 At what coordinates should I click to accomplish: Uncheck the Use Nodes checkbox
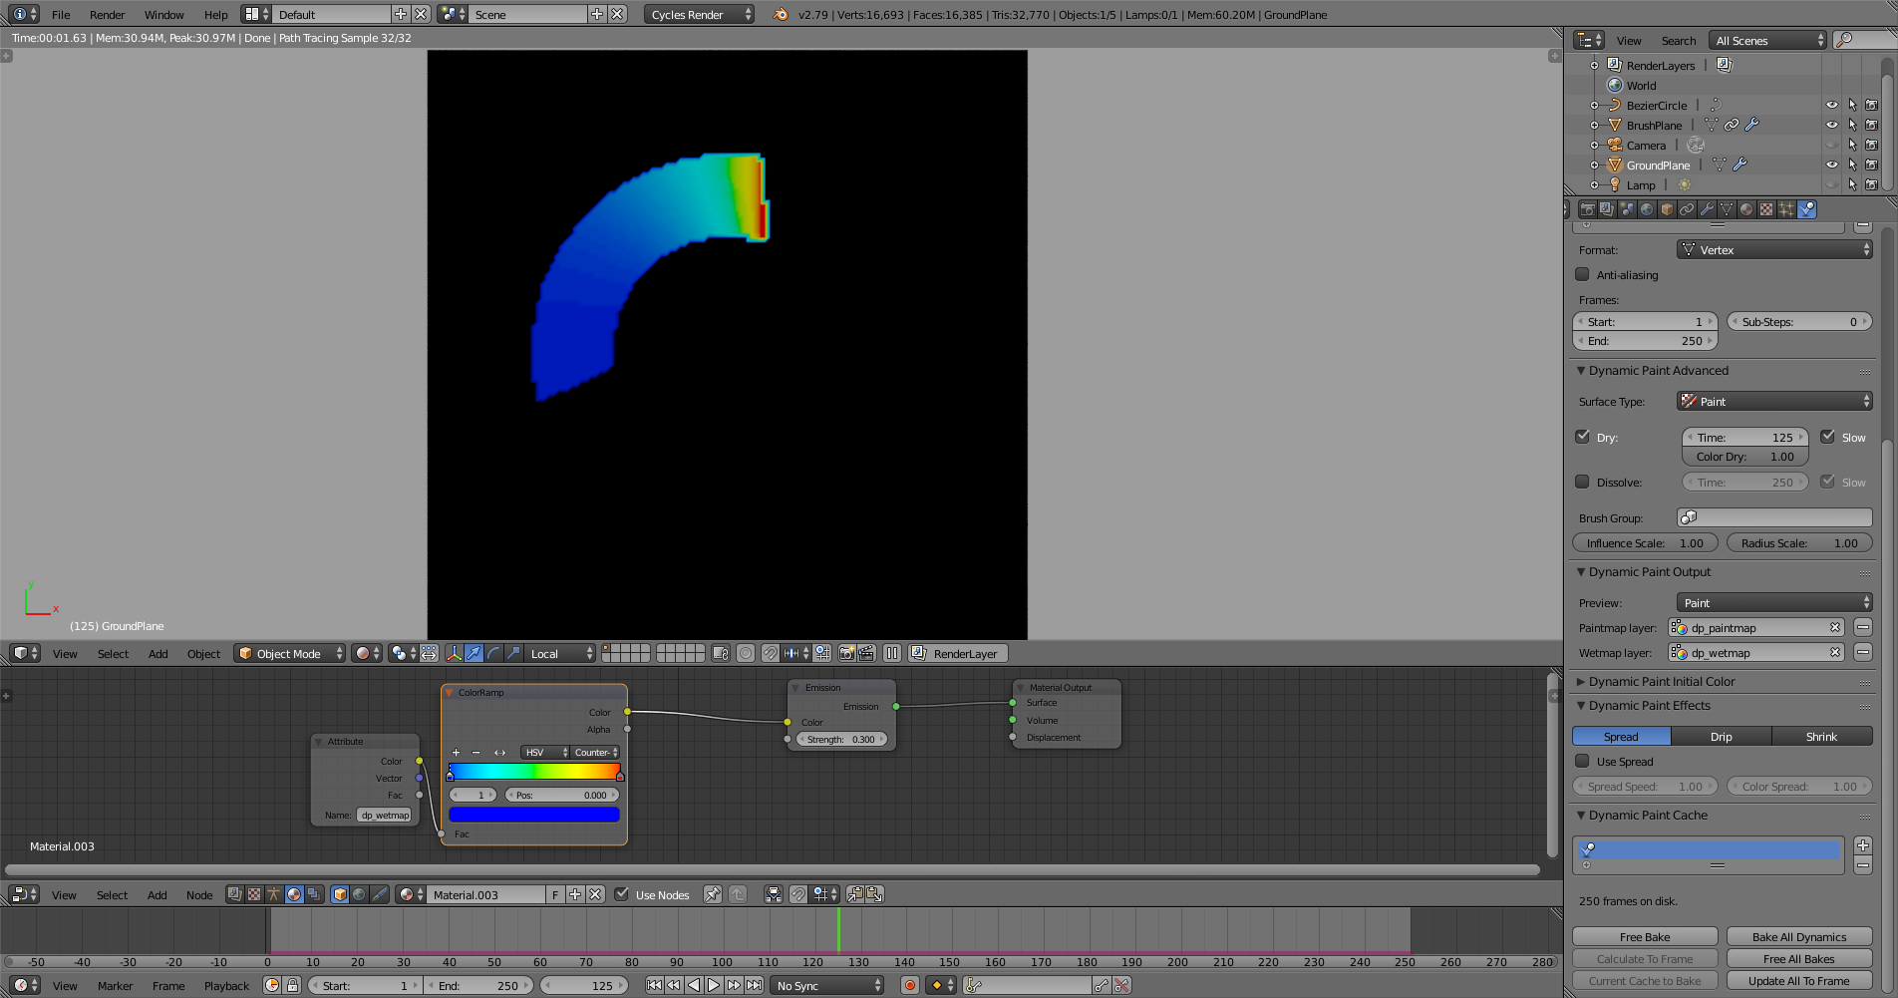click(622, 894)
